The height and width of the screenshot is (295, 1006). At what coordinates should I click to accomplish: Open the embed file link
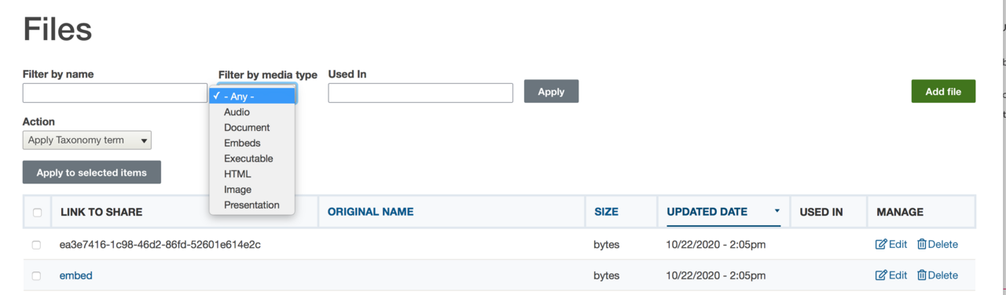coord(76,275)
